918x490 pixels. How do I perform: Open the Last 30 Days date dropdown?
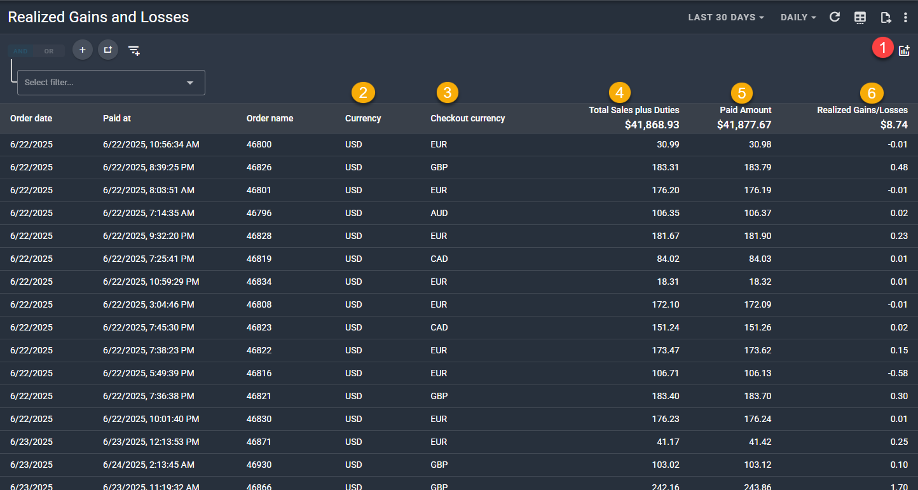pyautogui.click(x=726, y=17)
